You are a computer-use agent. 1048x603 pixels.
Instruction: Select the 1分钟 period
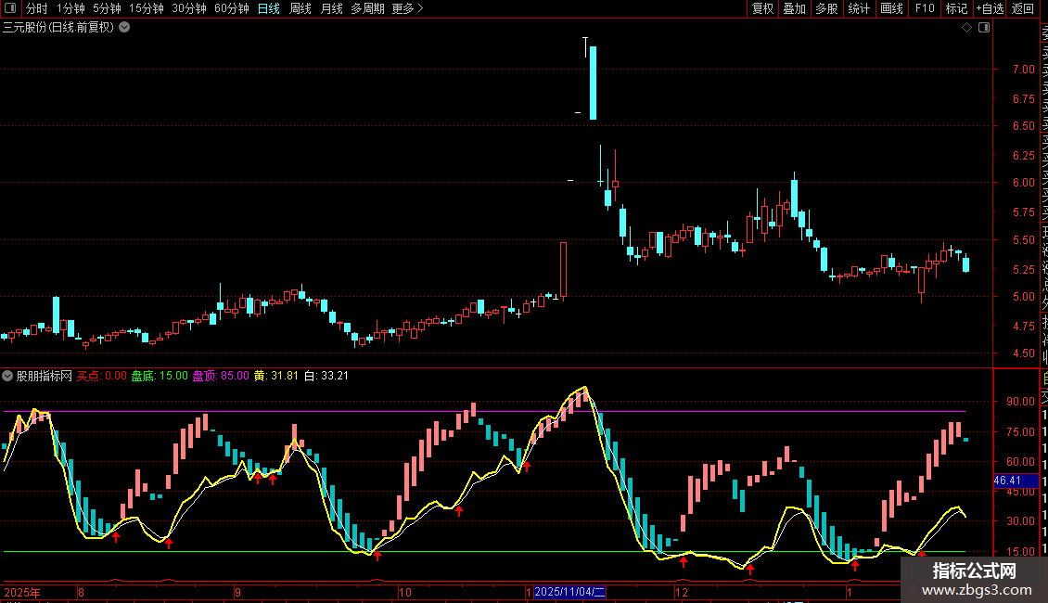click(70, 8)
